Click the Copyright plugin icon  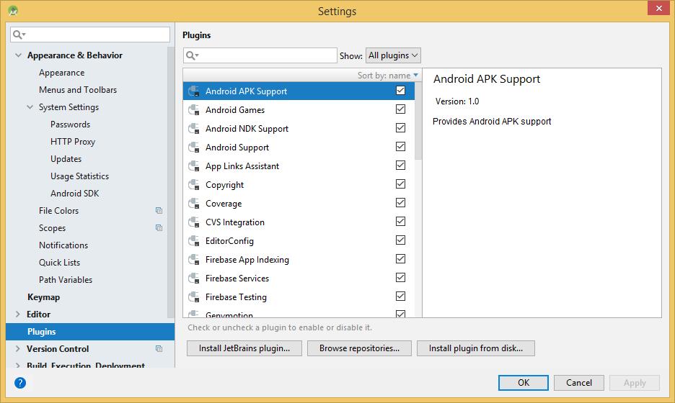point(194,185)
